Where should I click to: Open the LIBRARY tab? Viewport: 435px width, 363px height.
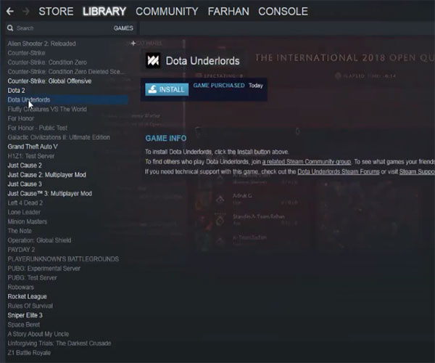(x=104, y=12)
